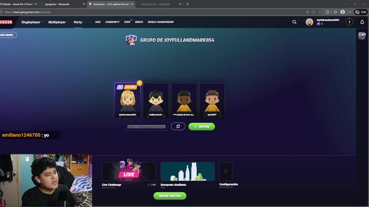Select the Emilianorios36 player card
Screen dimensions: 369x207
click(156, 100)
